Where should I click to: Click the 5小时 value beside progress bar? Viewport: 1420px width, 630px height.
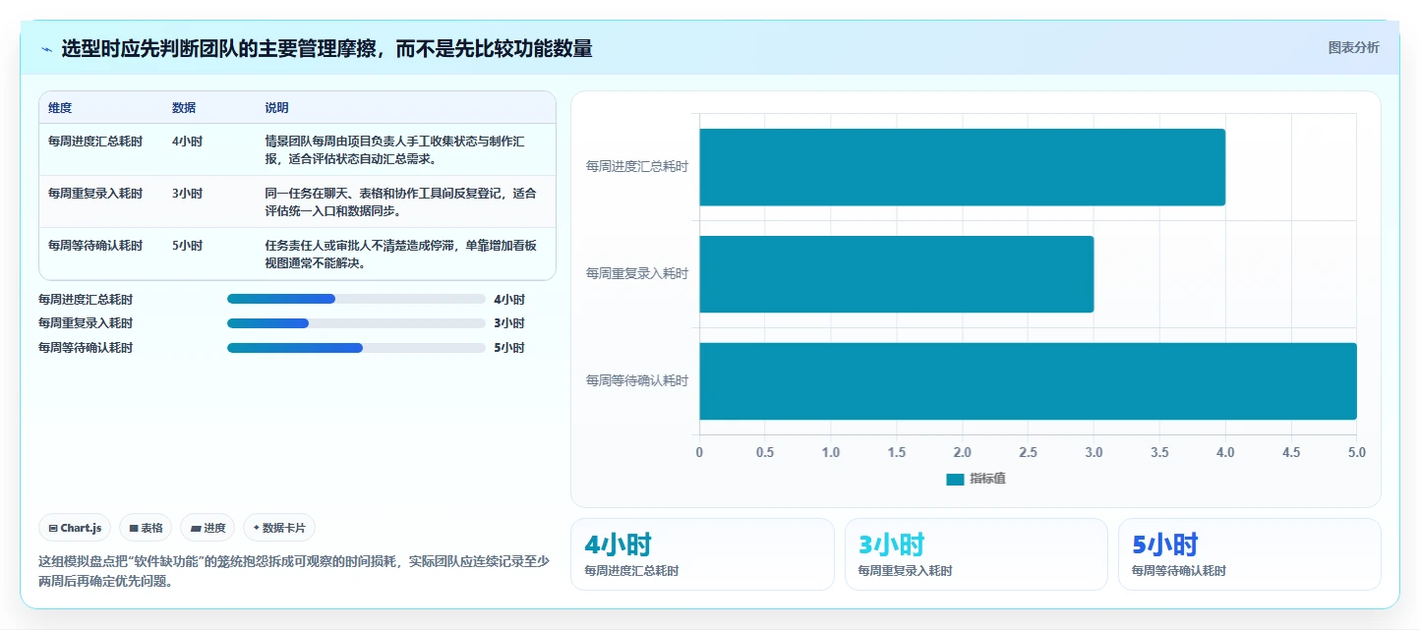(x=509, y=348)
